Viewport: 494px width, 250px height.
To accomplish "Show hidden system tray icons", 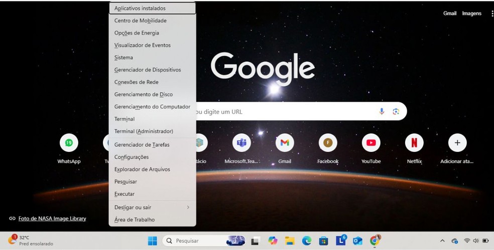I will pyautogui.click(x=442, y=241).
